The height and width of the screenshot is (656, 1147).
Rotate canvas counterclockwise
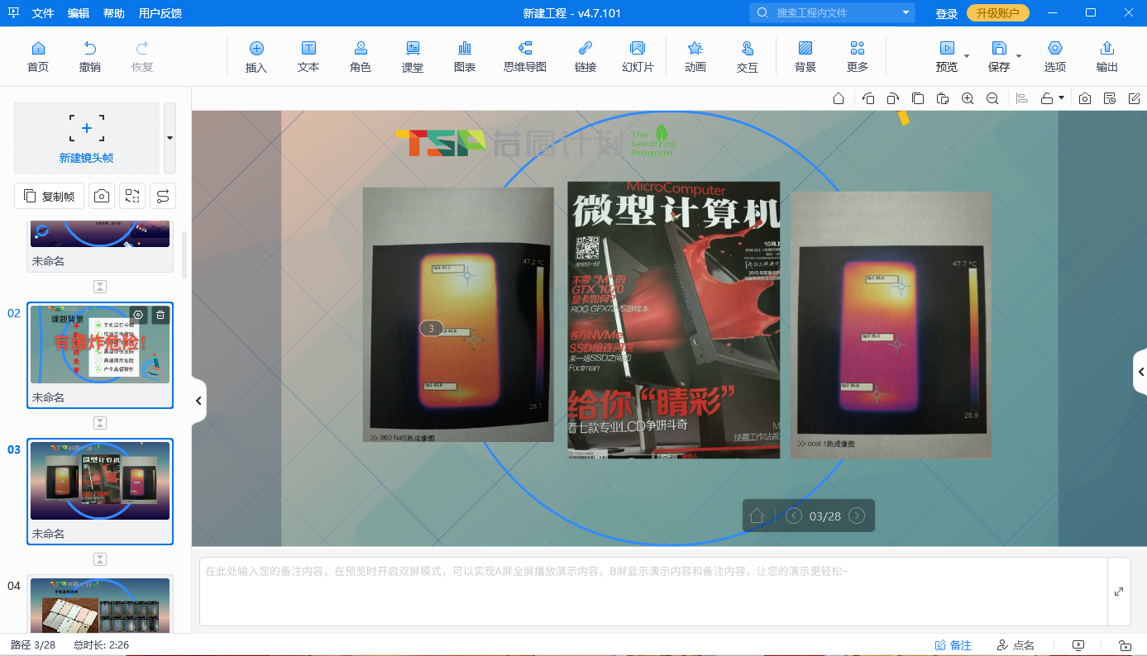(868, 98)
